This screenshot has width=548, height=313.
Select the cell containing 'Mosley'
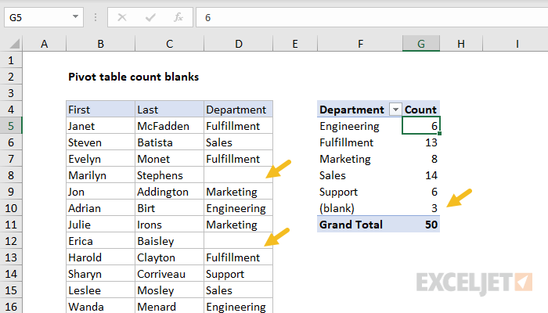pyautogui.click(x=169, y=290)
